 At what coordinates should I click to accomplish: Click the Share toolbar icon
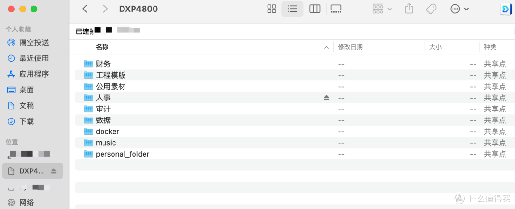click(409, 9)
